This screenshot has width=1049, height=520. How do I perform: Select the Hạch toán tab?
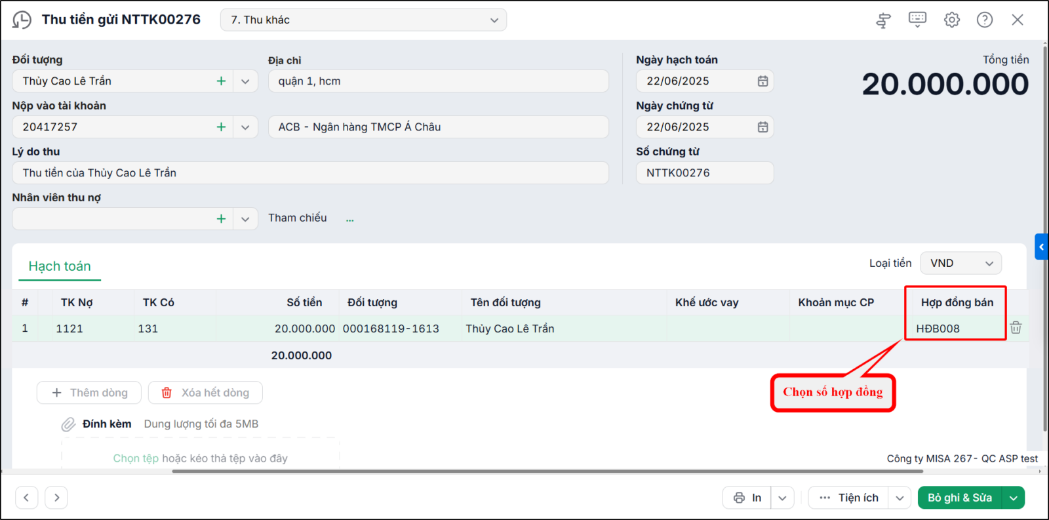(60, 266)
